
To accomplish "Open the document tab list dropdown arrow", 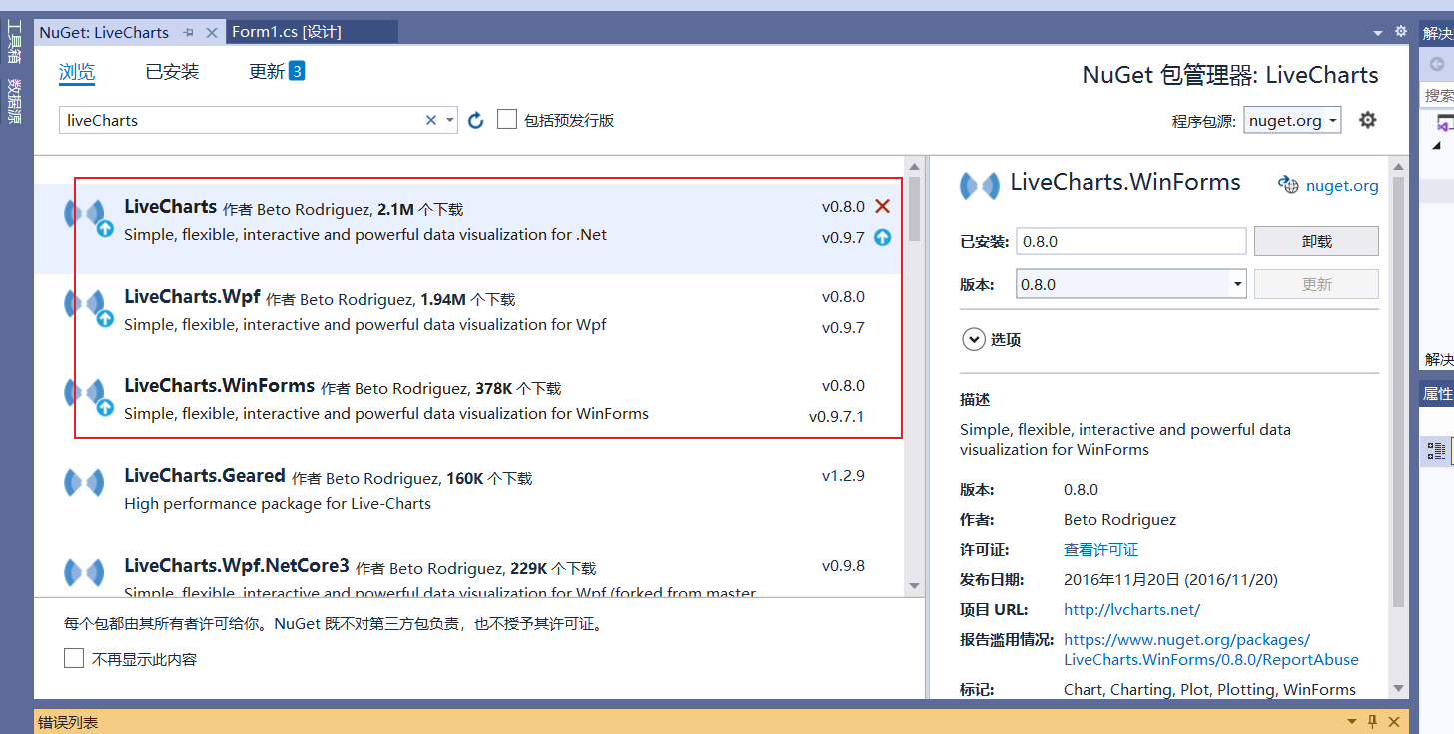I will 1379,32.
